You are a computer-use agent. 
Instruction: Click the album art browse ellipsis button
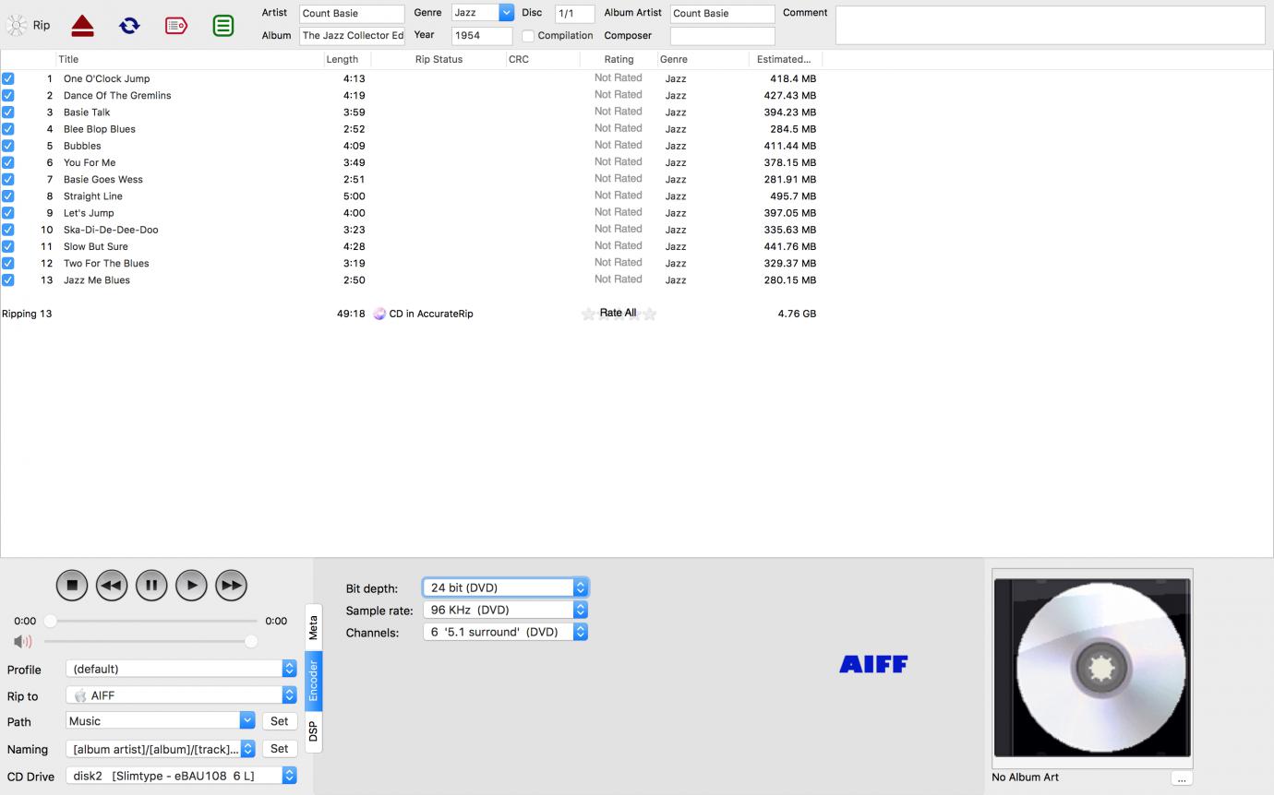pos(1181,778)
